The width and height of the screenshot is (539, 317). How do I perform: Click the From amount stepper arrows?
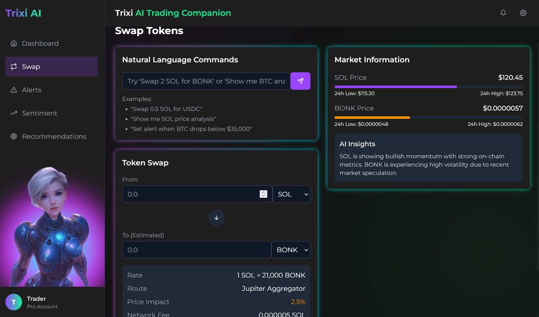click(x=263, y=194)
